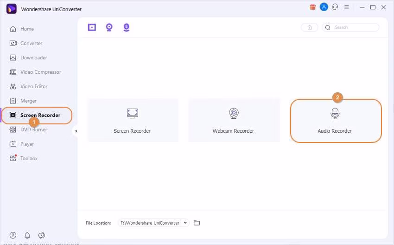Click the Player icon in sidebar

point(13,144)
